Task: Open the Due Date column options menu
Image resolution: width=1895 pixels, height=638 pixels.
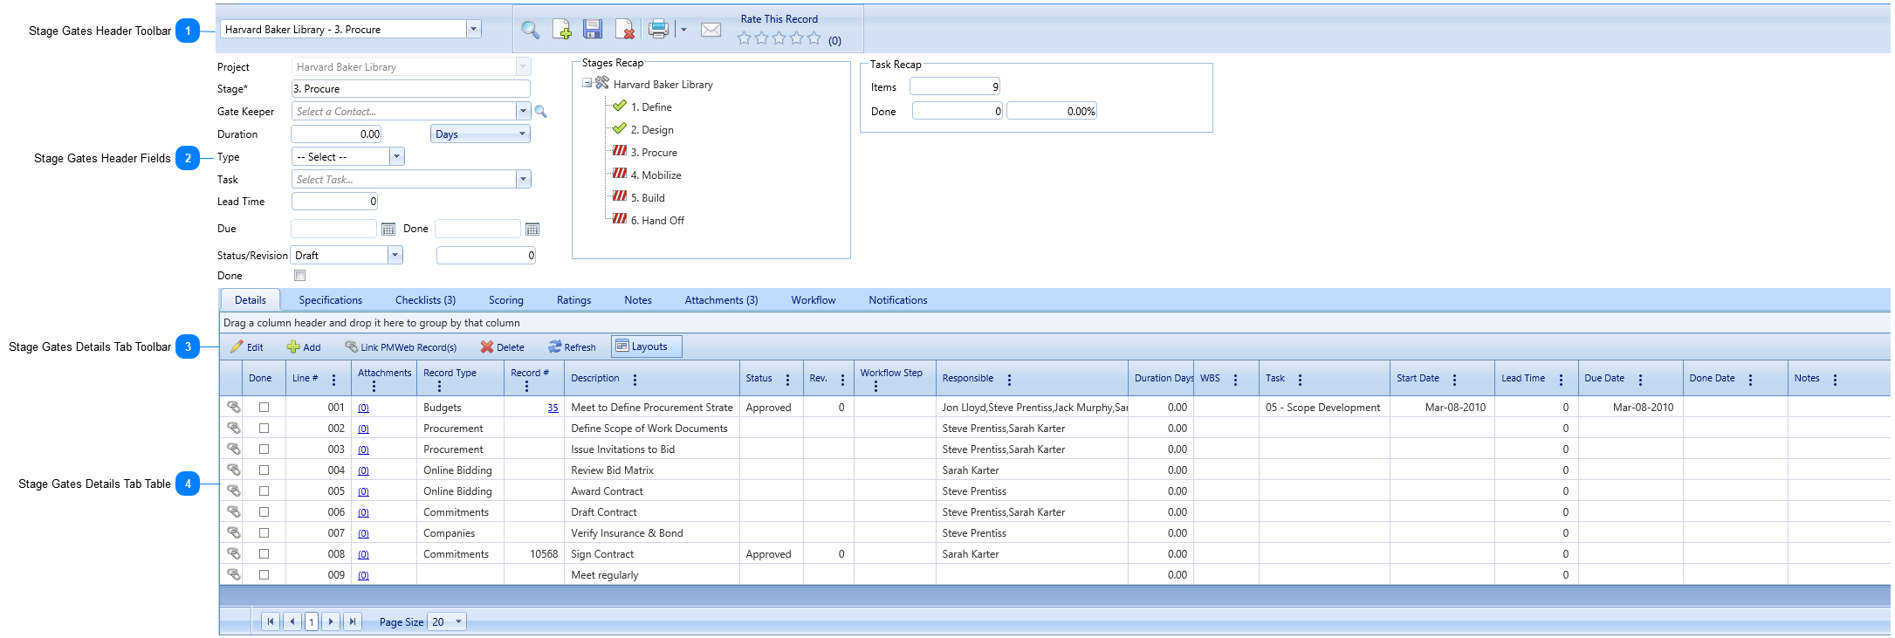Action: 1640,380
